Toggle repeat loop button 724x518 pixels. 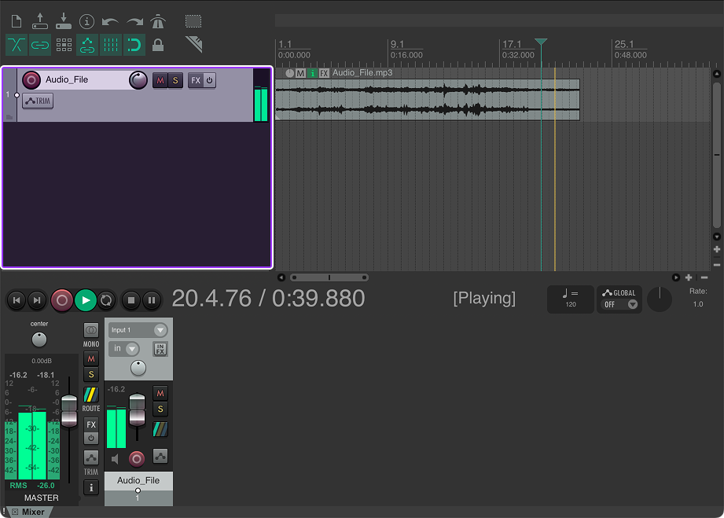106,300
